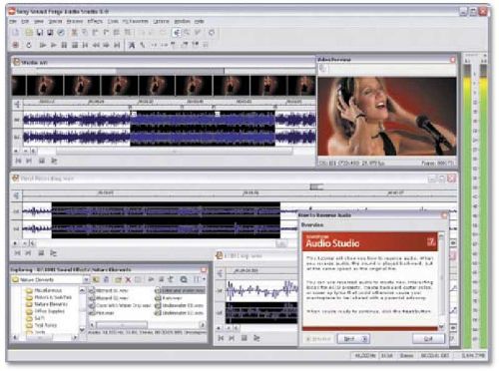Screen dimensions: 499x371
Task: Click Play All in the transport bar
Action: (x=42, y=45)
